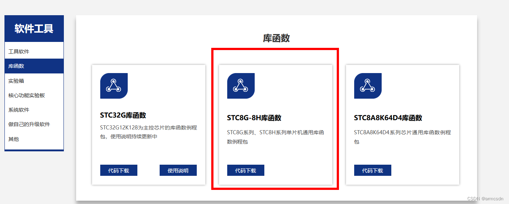The height and width of the screenshot is (204, 509).
Task: Click the STC32G库函数 title
Action: [x=123, y=115]
